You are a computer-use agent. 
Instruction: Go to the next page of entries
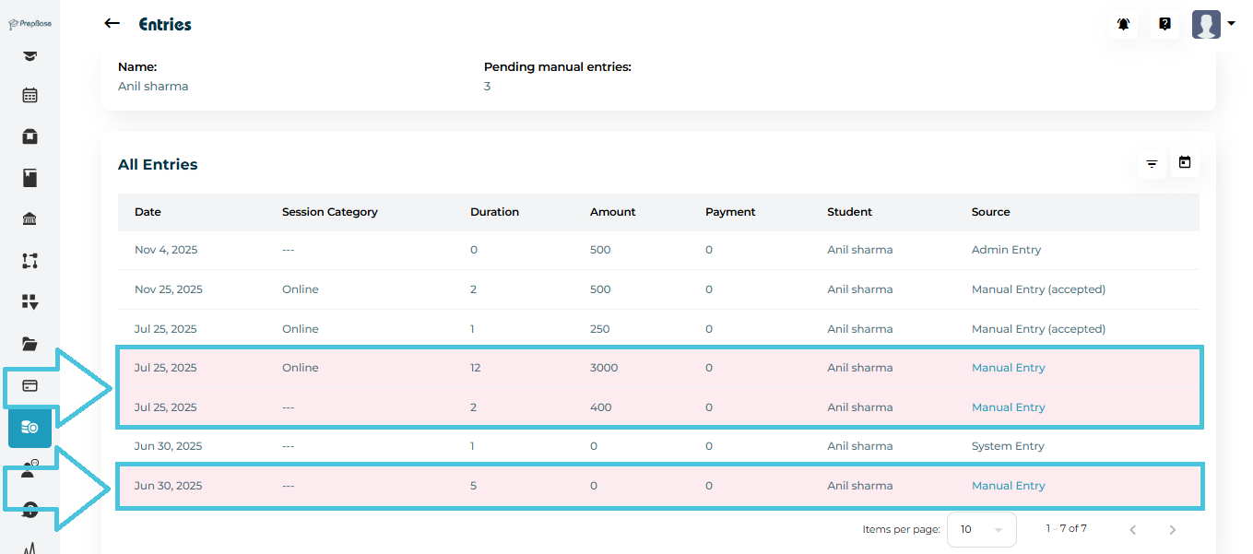1172,529
